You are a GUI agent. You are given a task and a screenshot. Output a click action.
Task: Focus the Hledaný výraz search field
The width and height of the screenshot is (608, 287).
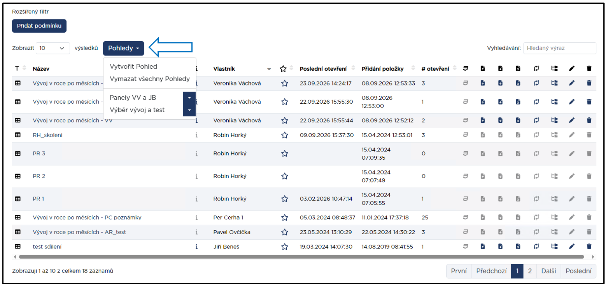click(x=560, y=48)
